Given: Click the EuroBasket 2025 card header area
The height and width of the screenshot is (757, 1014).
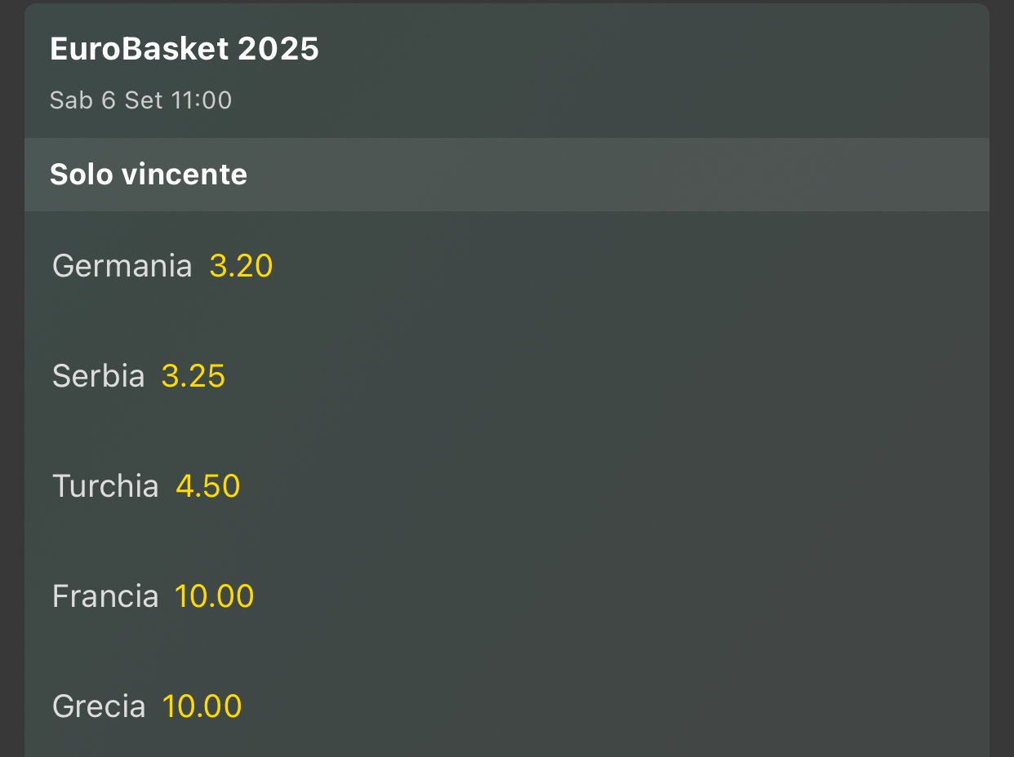Looking at the screenshot, I should (507, 71).
